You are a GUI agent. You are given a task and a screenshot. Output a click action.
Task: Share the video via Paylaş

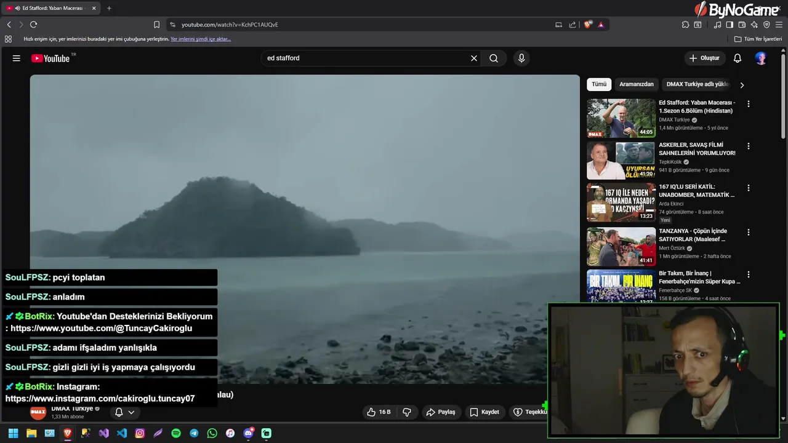click(x=441, y=412)
